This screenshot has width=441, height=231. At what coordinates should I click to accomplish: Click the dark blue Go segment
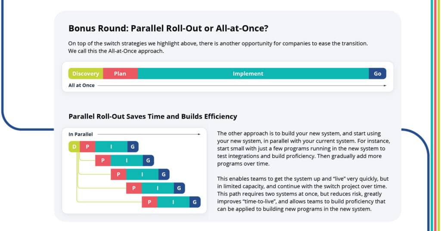click(x=377, y=73)
